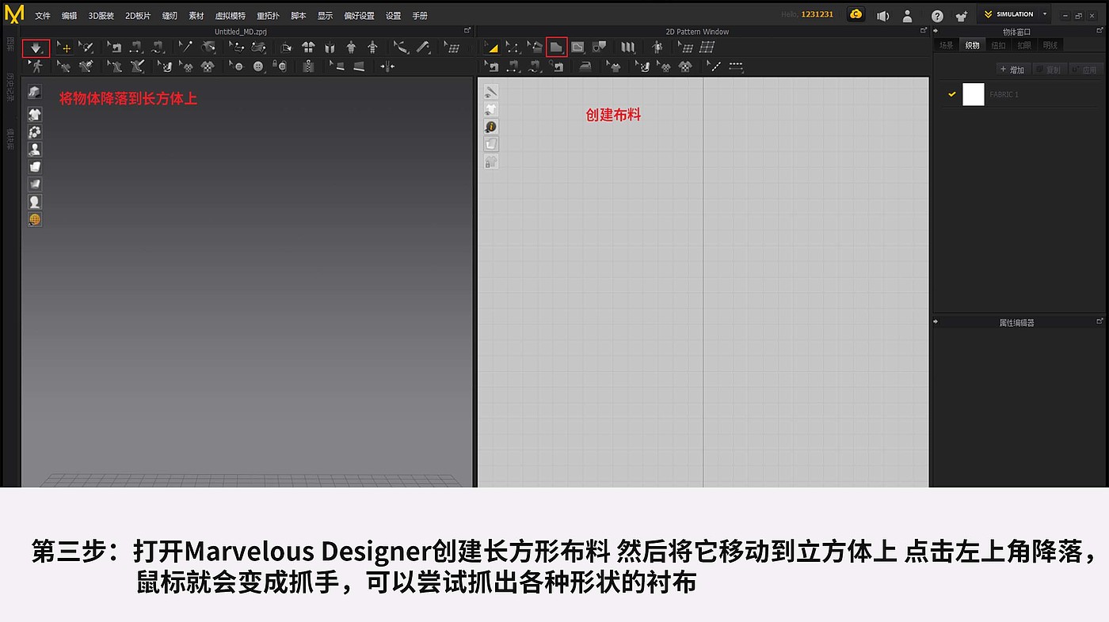Toggle avatar visibility in the 3D window
Viewport: 1109px width, 622px height.
pyautogui.click(x=35, y=150)
